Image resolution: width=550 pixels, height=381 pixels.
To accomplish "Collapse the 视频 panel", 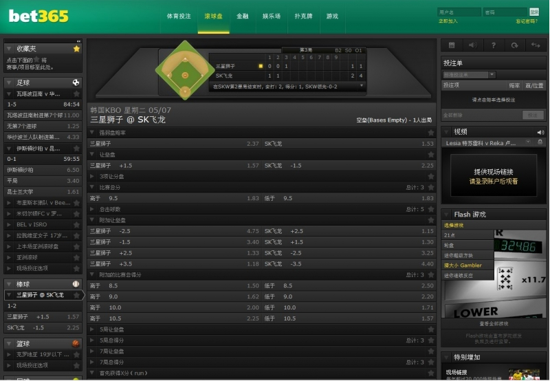I will (446, 132).
